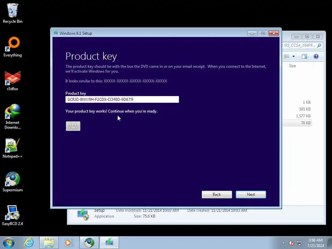The height and width of the screenshot is (249, 332).
Task: Open the taskbar clock showing 3:56 AM
Action: [315, 243]
